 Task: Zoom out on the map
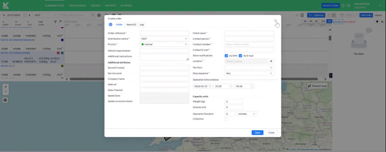(x=5, y=92)
